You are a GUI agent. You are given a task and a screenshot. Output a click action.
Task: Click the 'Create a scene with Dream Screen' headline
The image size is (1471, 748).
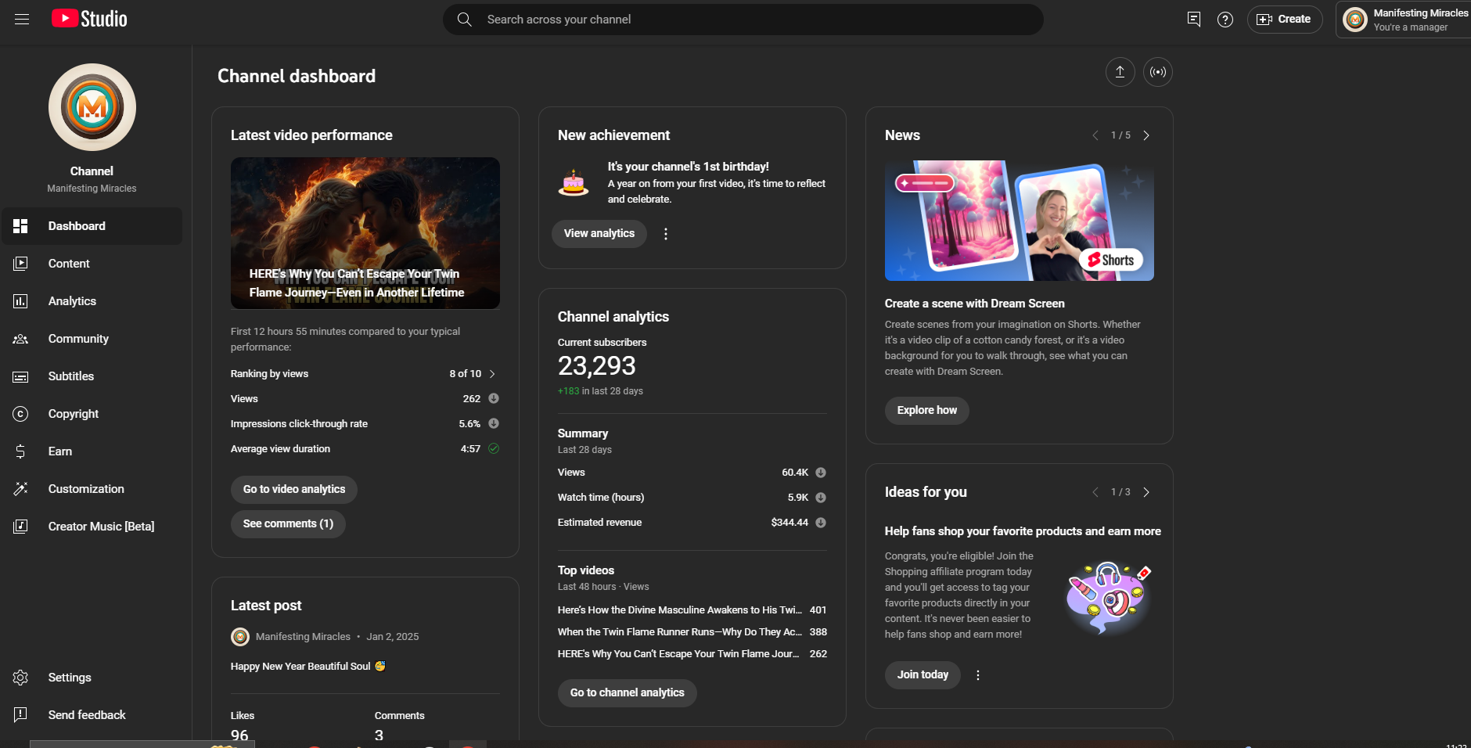click(x=975, y=304)
